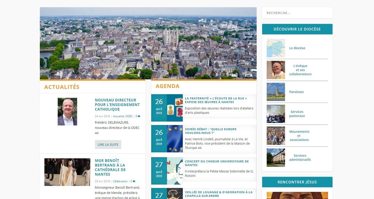Click the church image next to Paroisses

point(276,92)
